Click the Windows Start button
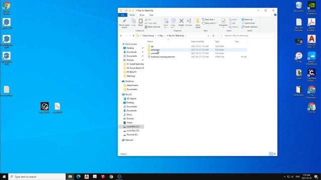Screen dimensions: 321x180 (4, 176)
